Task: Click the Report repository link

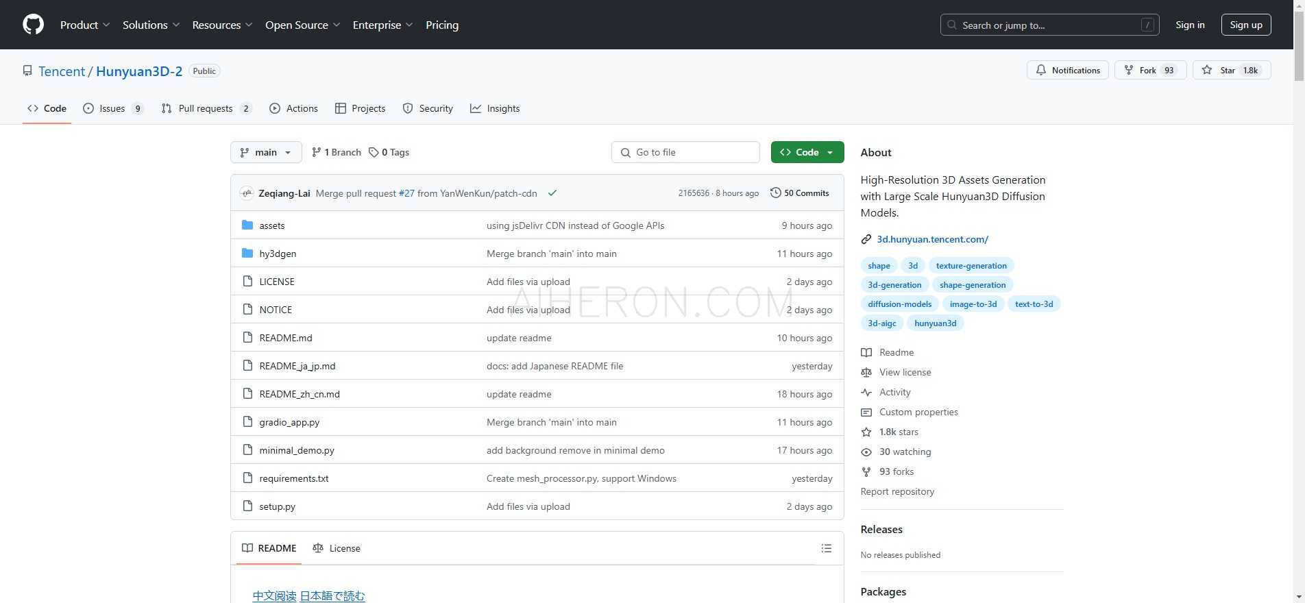Action: (897, 491)
